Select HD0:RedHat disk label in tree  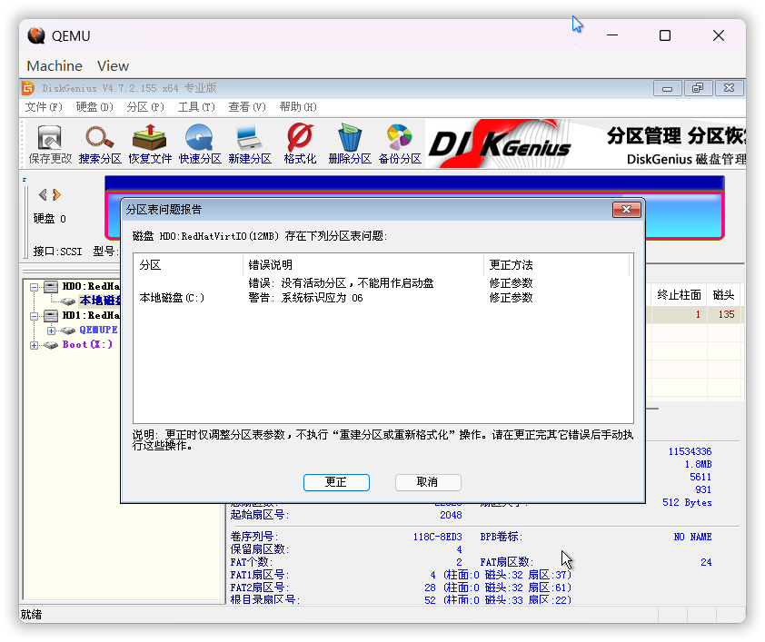tap(91, 286)
